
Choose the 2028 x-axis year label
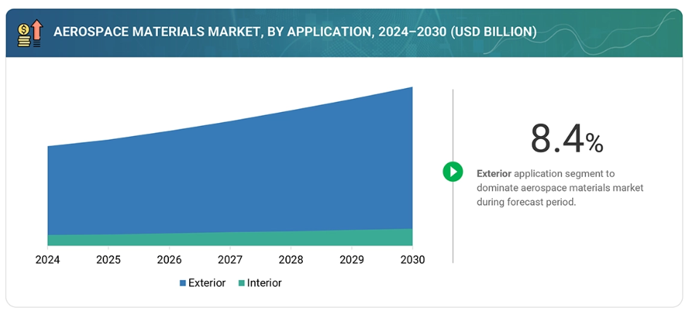pyautogui.click(x=290, y=260)
